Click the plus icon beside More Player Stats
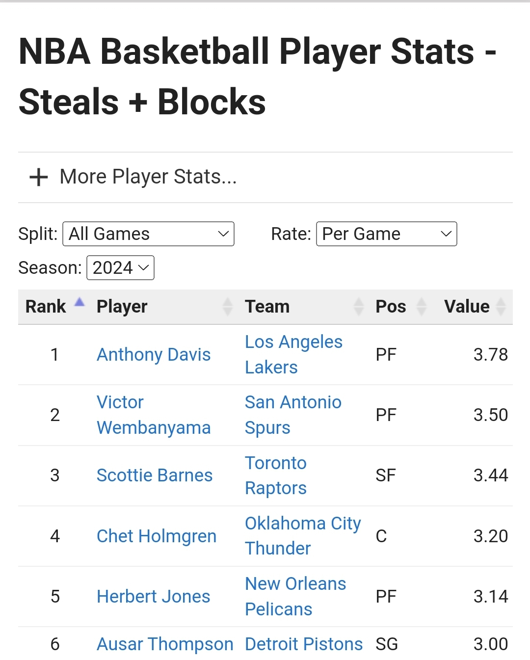 click(x=39, y=177)
